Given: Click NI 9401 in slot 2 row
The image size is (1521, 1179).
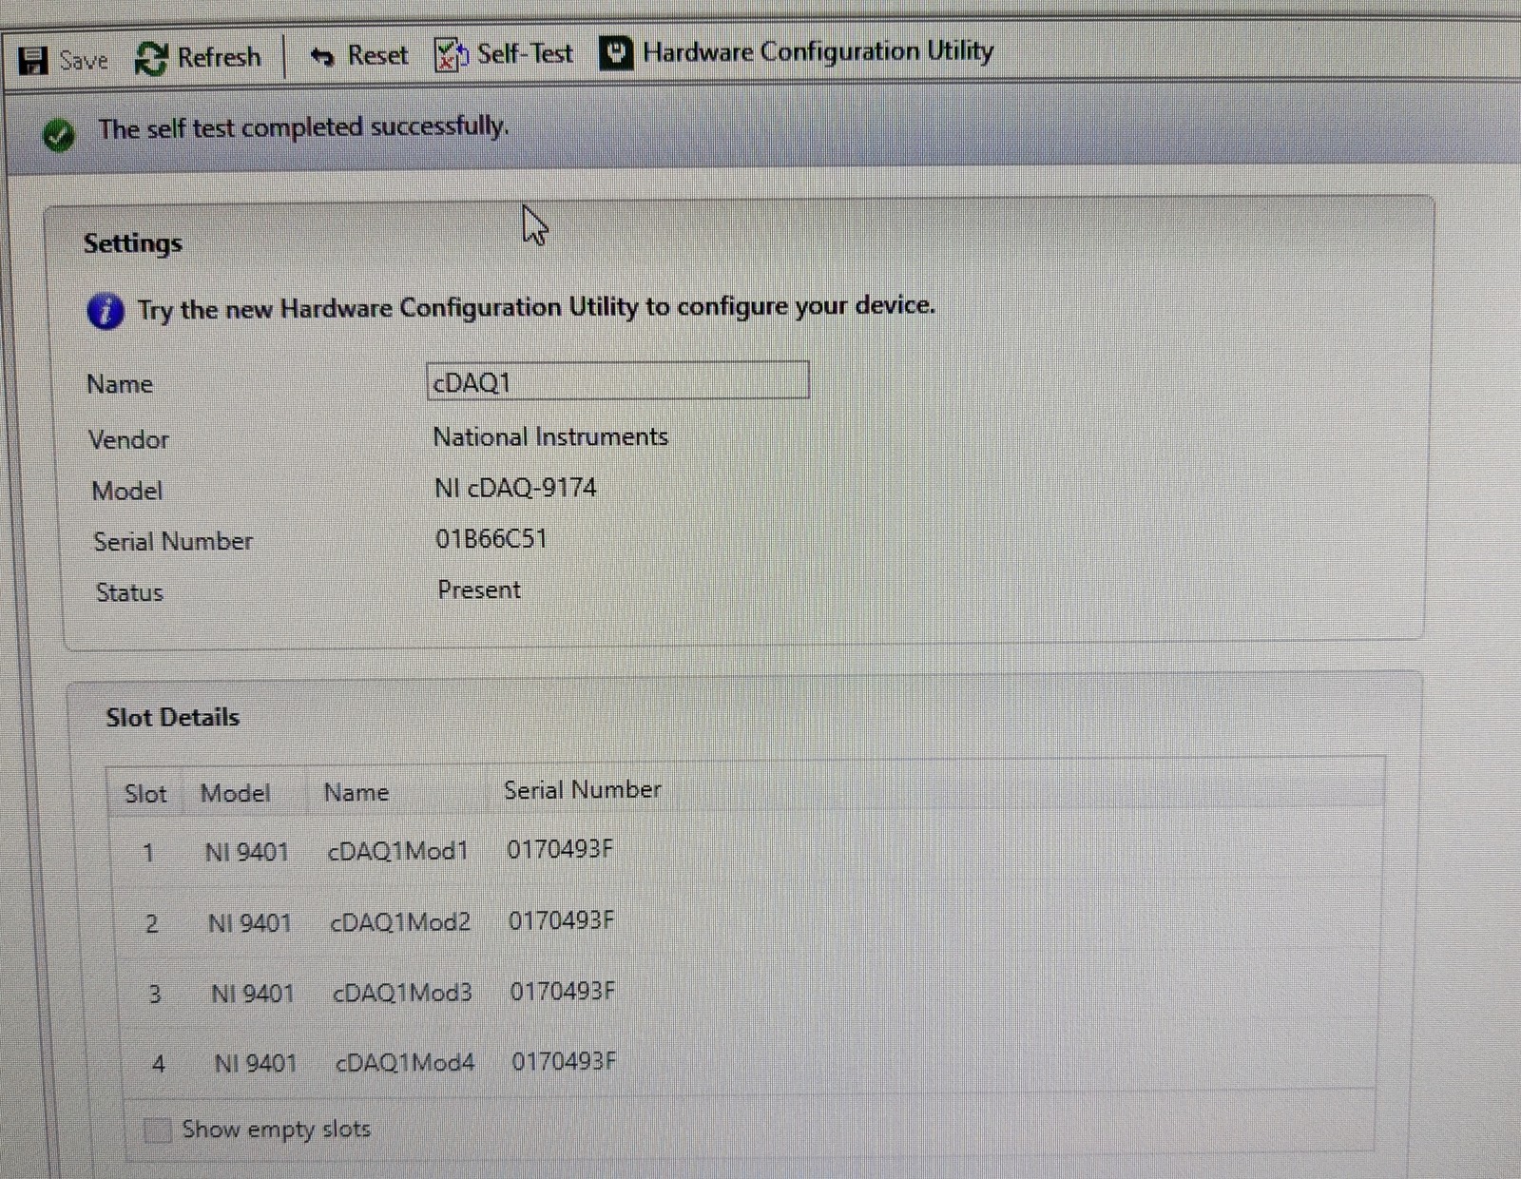Looking at the screenshot, I should [x=250, y=923].
